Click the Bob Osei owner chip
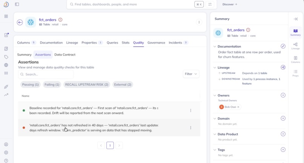The width and height of the screenshot is (304, 163). 229,107
